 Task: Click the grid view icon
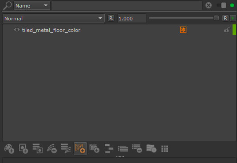[165, 149]
